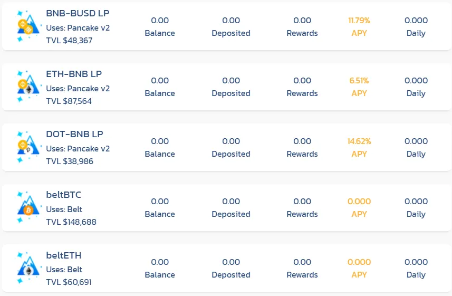This screenshot has width=452, height=296.
Task: Expand the ETH-BNB LP row via Deposited
Action: coord(231,87)
